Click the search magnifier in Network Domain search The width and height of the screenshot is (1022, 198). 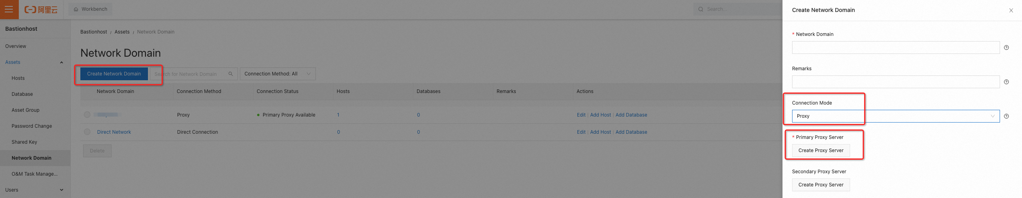[231, 74]
